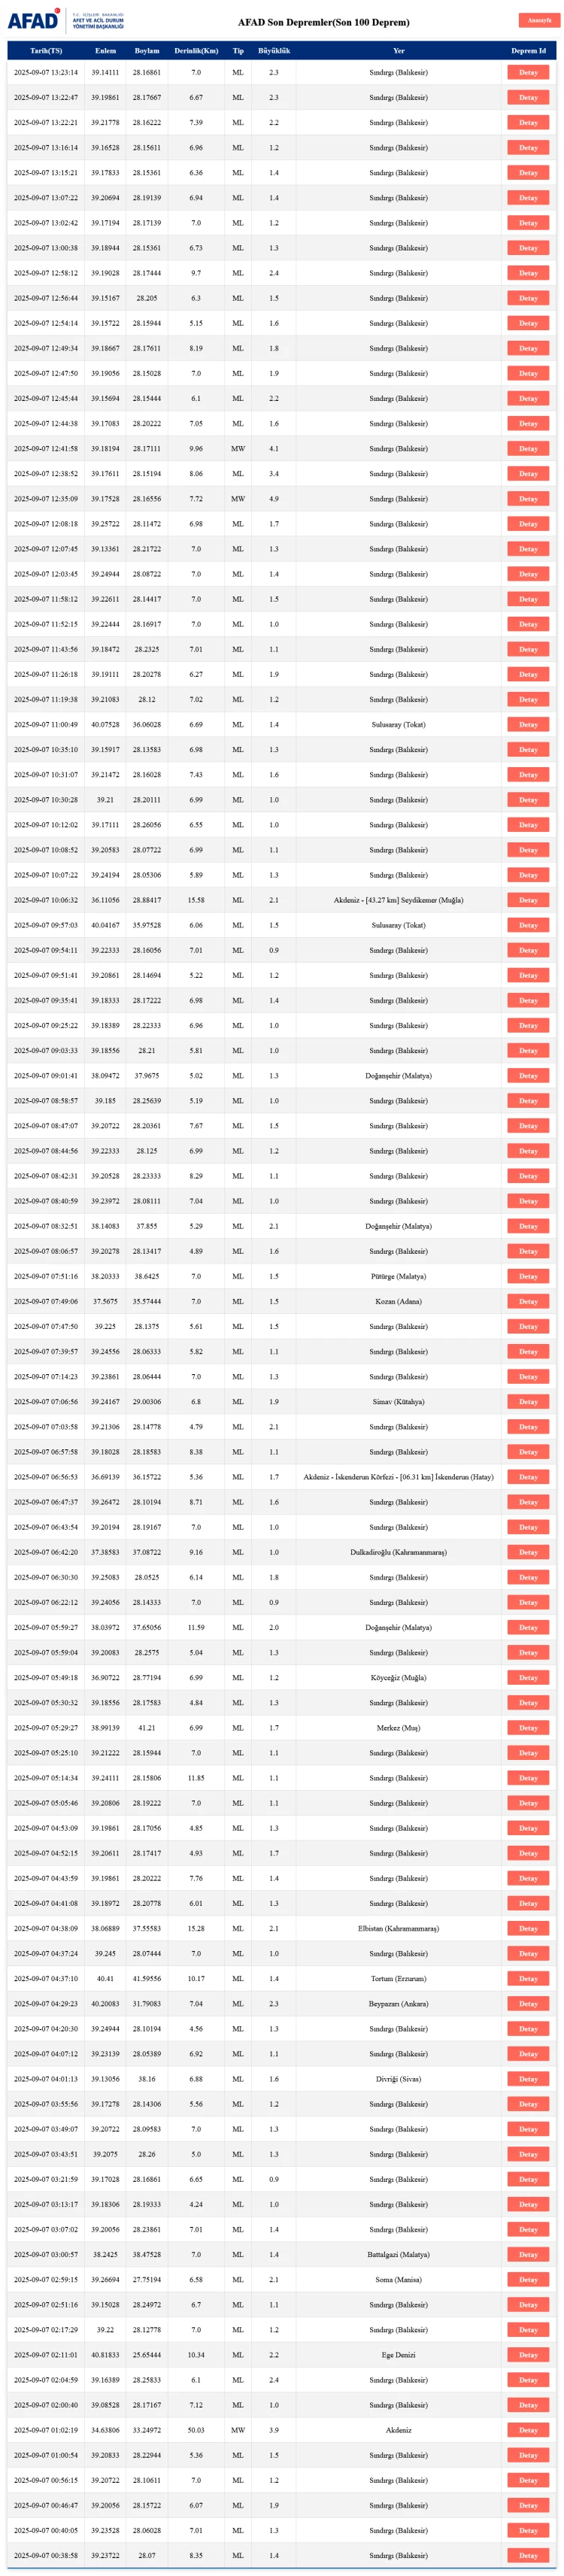Screen dimensions: 564x2576
Task: View details of the Kozan (Adana) earthquake
Action: click(x=527, y=1302)
